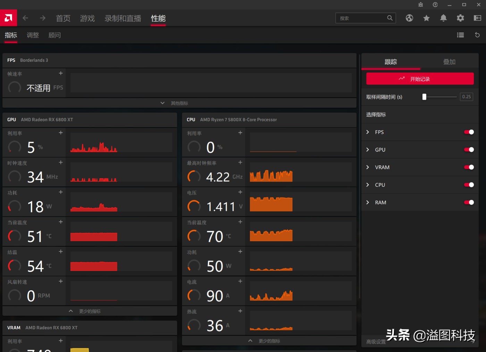Image resolution: width=486 pixels, height=352 pixels.
Task: Click the plus beside 电流
Action: (x=240, y=281)
